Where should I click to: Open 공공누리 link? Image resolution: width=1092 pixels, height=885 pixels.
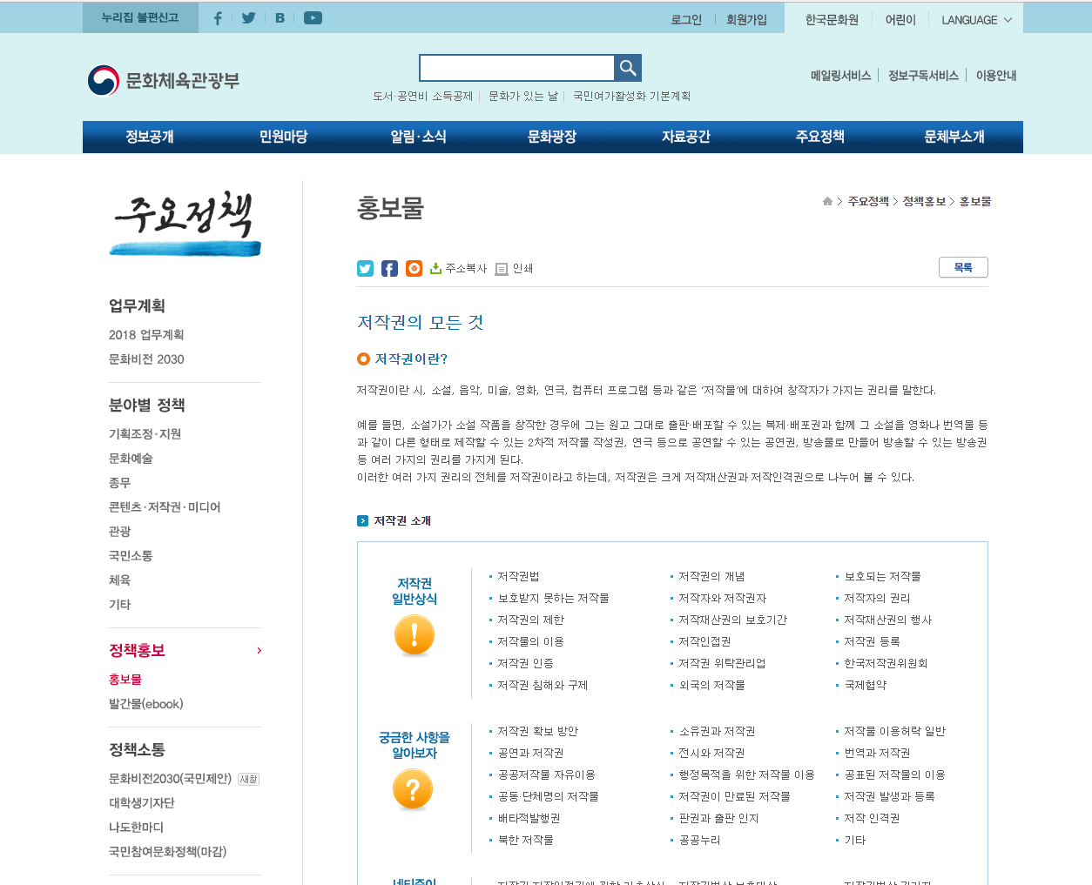699,840
